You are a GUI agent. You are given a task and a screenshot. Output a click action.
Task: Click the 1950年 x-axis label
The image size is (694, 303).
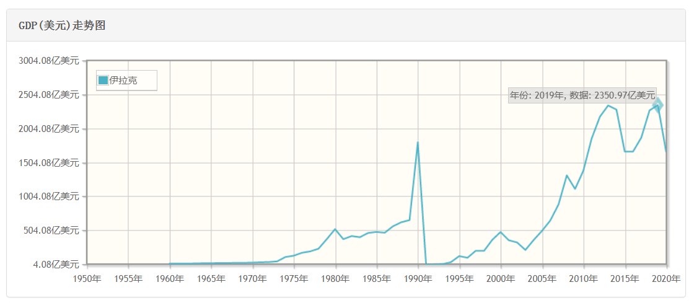click(87, 279)
